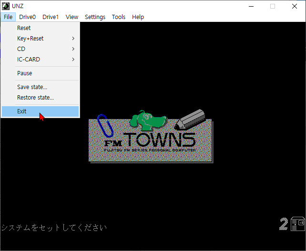
Task: Open the View menu
Action: (x=72, y=17)
